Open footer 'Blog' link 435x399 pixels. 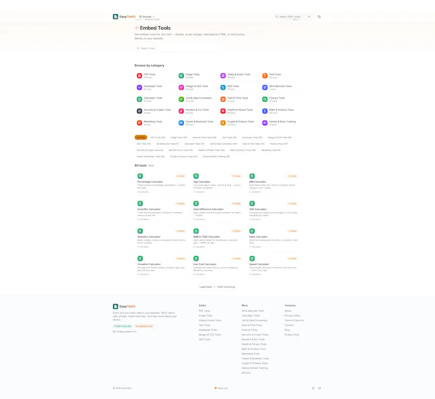tap(287, 330)
